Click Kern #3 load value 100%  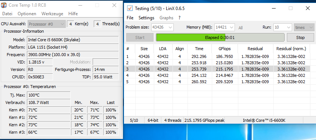[x=111, y=132]
